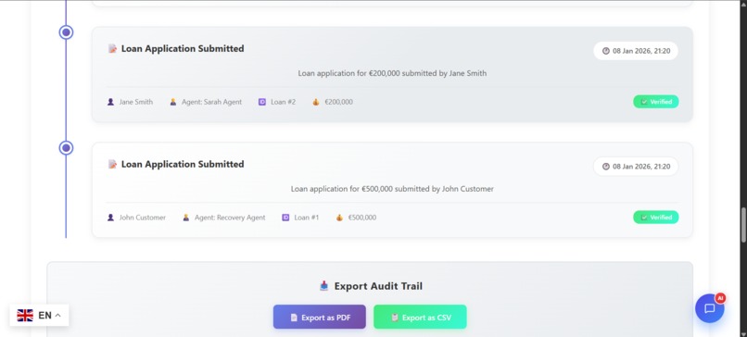Click the clock icon in the Jane Smith card timestamp
The height and width of the screenshot is (337, 747).
[605, 51]
